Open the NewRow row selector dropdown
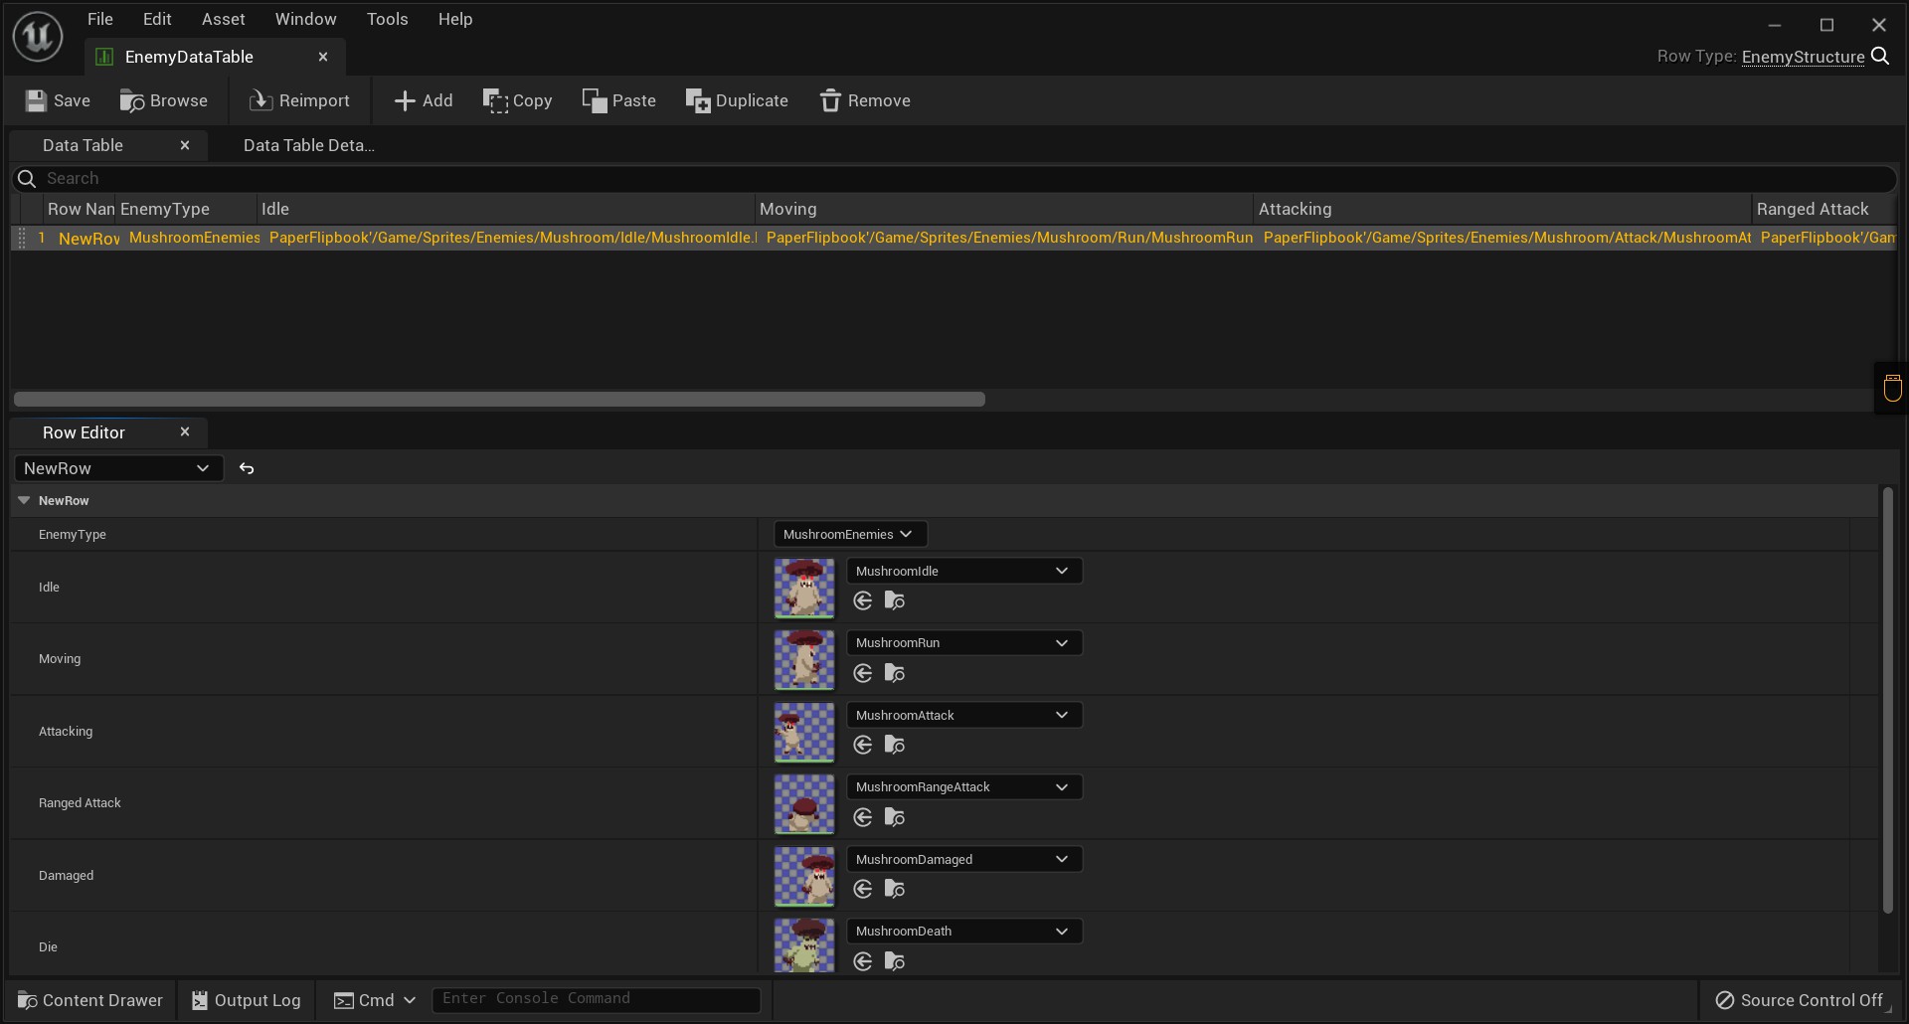The height and width of the screenshot is (1024, 1909). click(117, 468)
